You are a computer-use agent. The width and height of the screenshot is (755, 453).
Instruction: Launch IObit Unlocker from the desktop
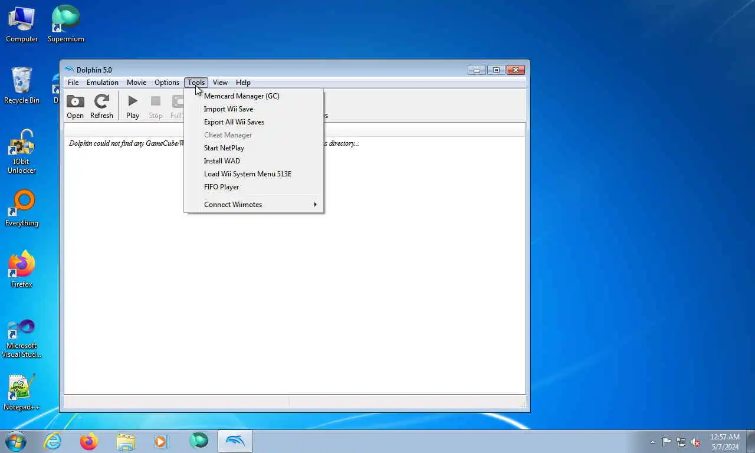coord(22,152)
